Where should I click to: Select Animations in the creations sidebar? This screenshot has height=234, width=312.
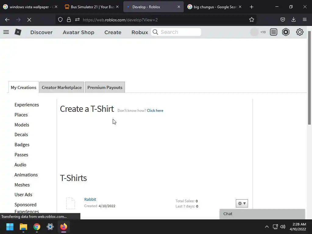tap(26, 175)
